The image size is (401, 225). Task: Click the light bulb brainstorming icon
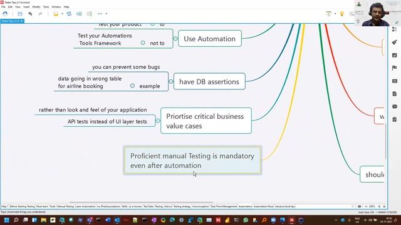tap(342, 14)
